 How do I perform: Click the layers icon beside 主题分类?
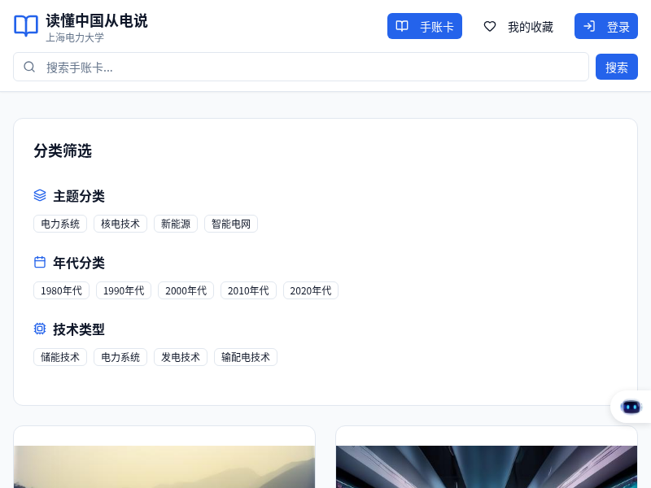point(40,195)
